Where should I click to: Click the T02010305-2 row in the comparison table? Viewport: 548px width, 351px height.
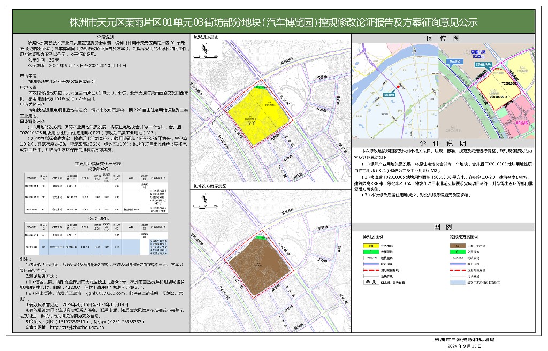coord(32,197)
